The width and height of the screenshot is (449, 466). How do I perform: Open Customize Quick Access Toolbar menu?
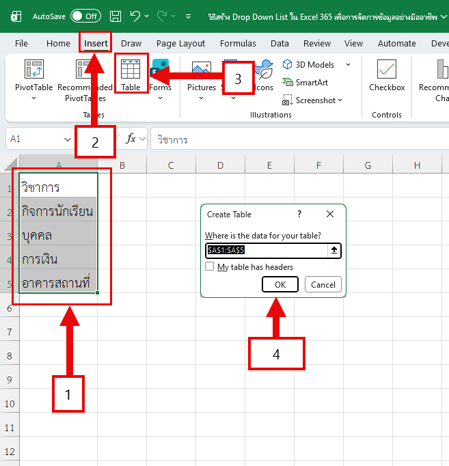188,16
